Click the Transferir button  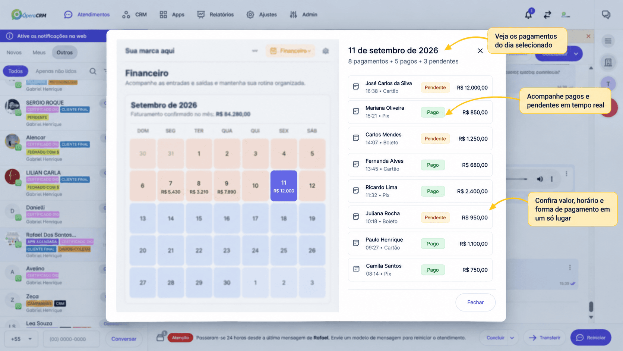click(x=544, y=338)
